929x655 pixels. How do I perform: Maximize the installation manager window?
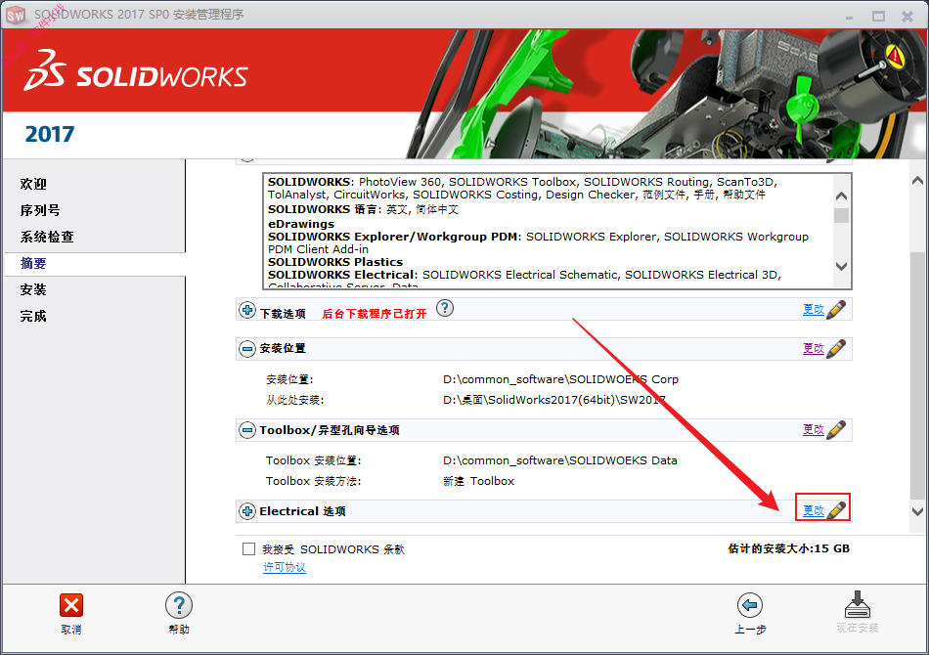(879, 17)
